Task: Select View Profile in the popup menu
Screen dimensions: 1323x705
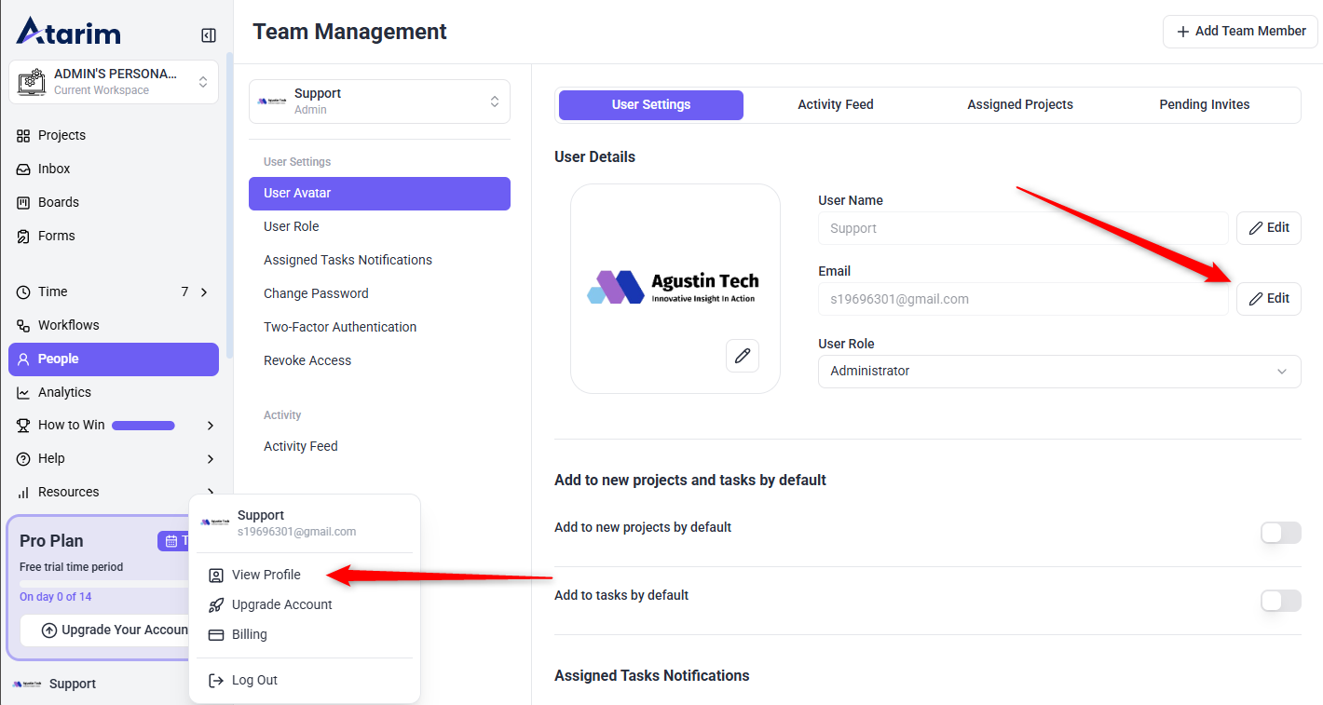Action: pyautogui.click(x=266, y=575)
